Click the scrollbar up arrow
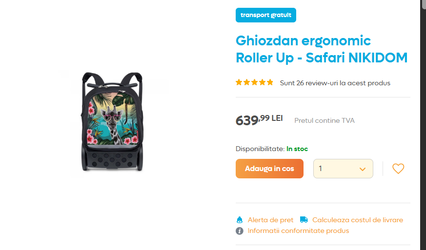Image resolution: width=426 pixels, height=250 pixels. point(423,2)
